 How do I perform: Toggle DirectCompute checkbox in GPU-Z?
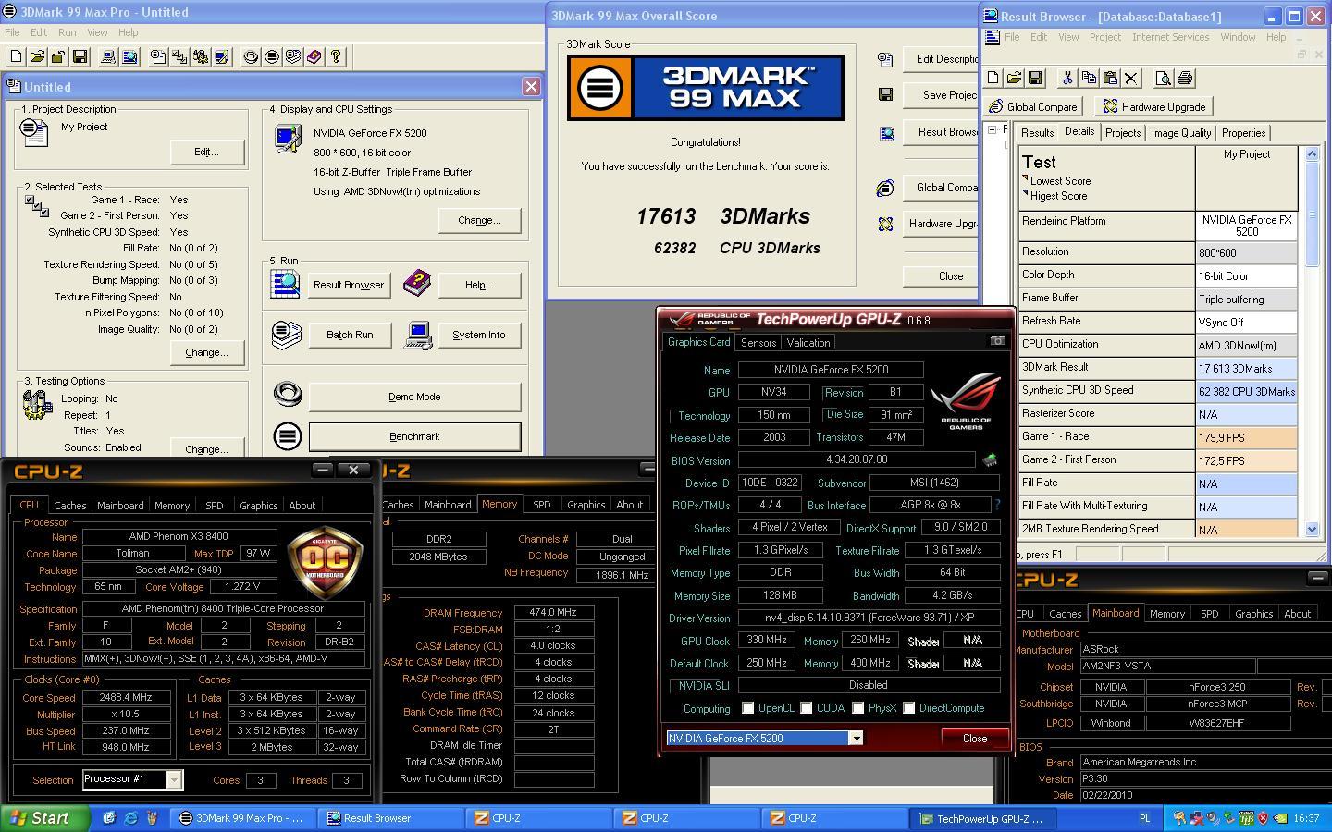pyautogui.click(x=909, y=708)
